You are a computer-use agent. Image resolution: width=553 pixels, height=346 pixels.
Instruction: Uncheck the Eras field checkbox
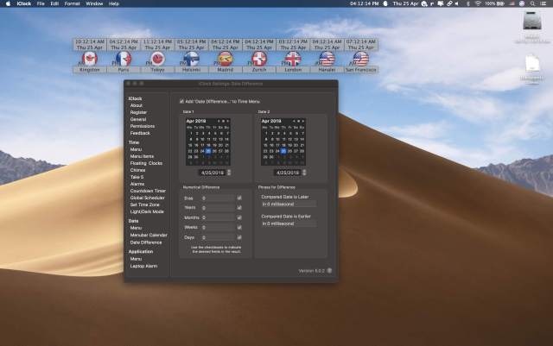pyautogui.click(x=239, y=198)
